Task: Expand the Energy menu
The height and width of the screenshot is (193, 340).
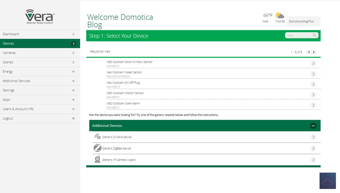Action: pyautogui.click(x=73, y=72)
